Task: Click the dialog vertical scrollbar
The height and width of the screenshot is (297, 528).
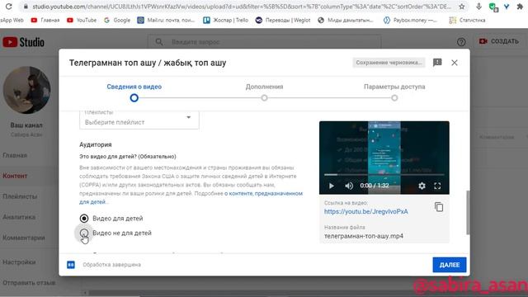Action: (468, 212)
